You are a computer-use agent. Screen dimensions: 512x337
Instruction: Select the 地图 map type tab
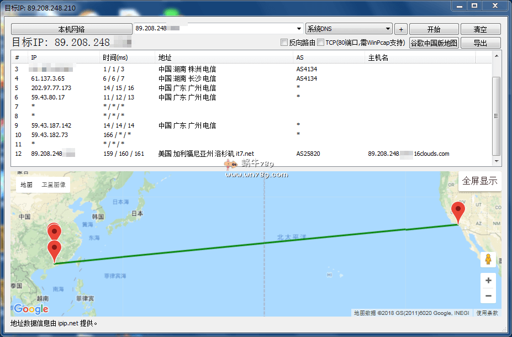(x=27, y=185)
